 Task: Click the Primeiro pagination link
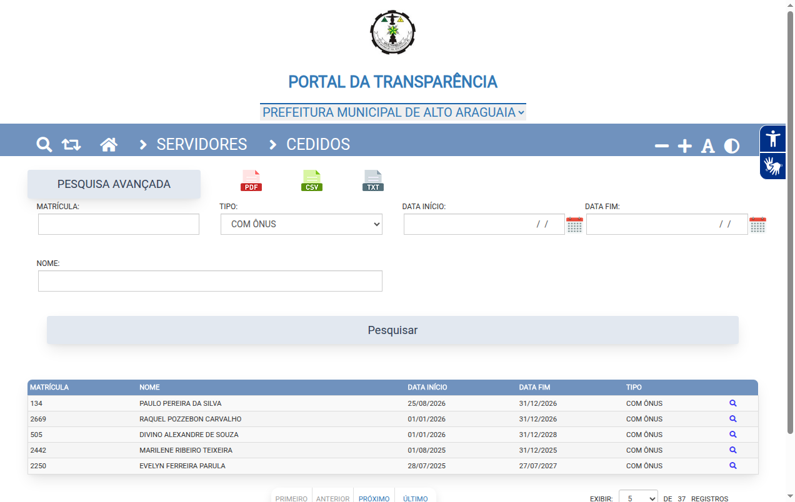coord(291,498)
